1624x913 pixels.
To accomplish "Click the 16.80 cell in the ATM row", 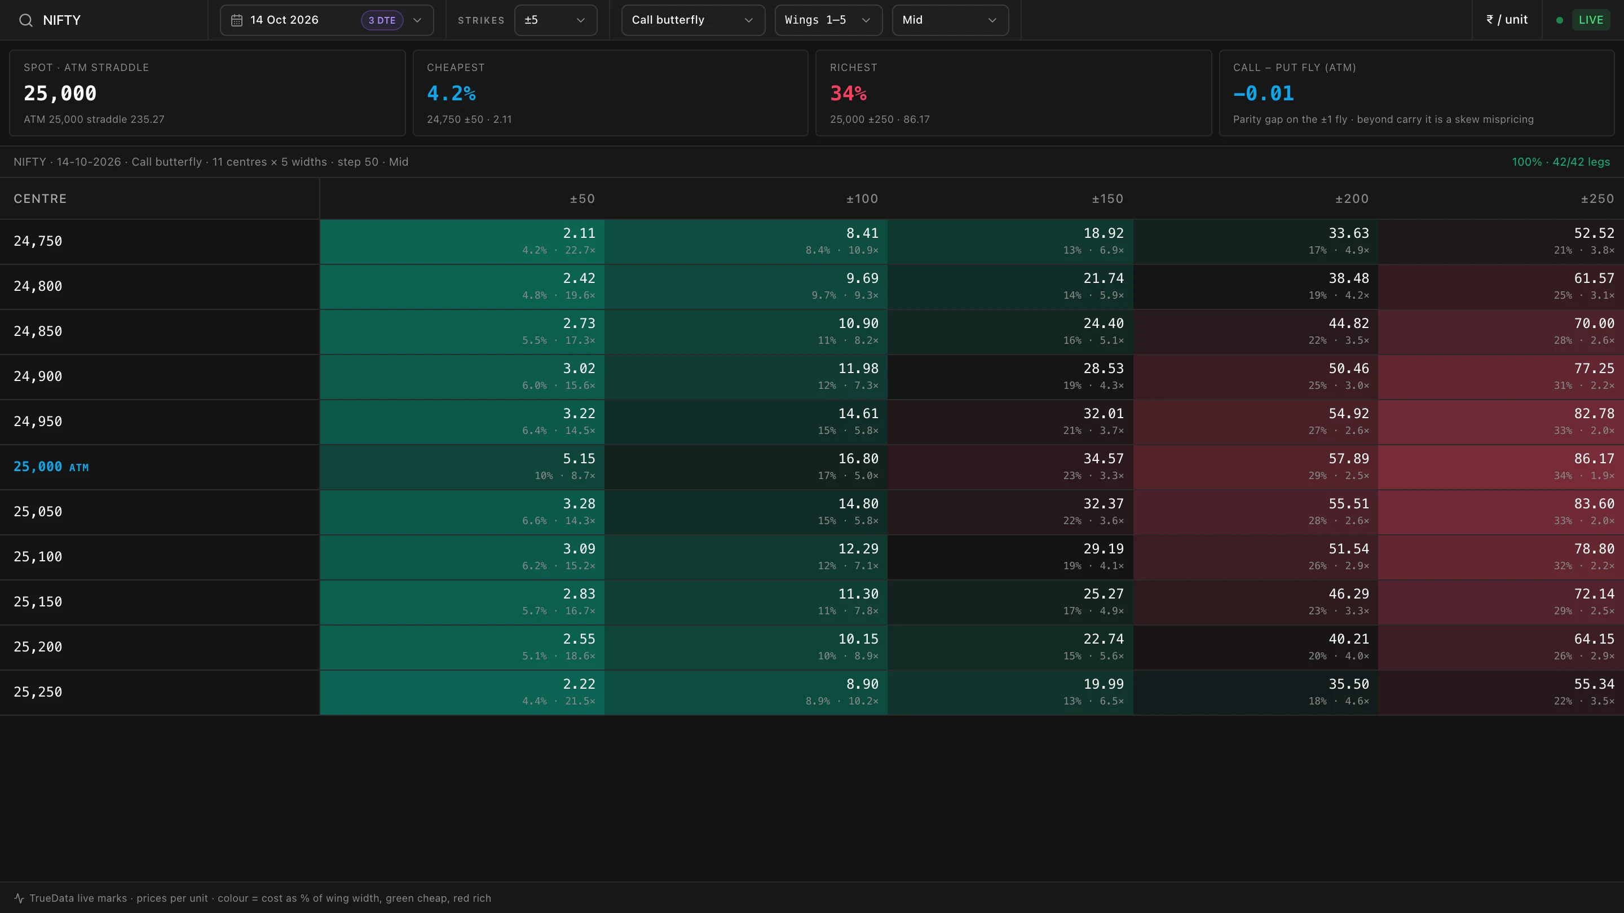I will click(746, 467).
